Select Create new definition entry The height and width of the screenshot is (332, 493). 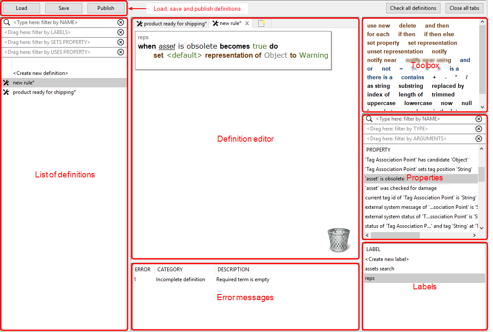40,73
